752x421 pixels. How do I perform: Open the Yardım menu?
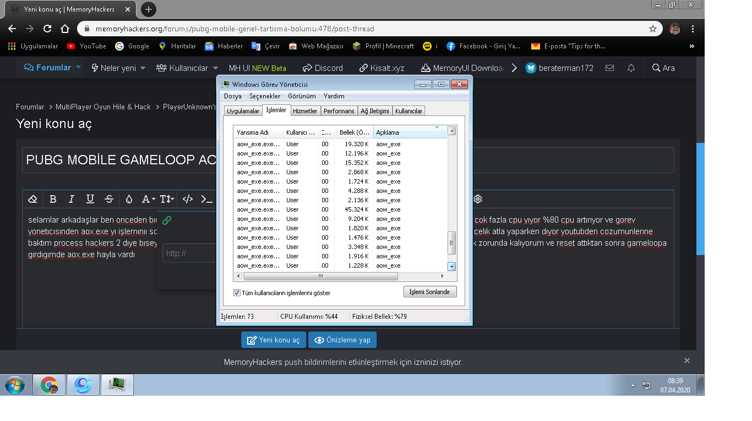click(x=334, y=96)
